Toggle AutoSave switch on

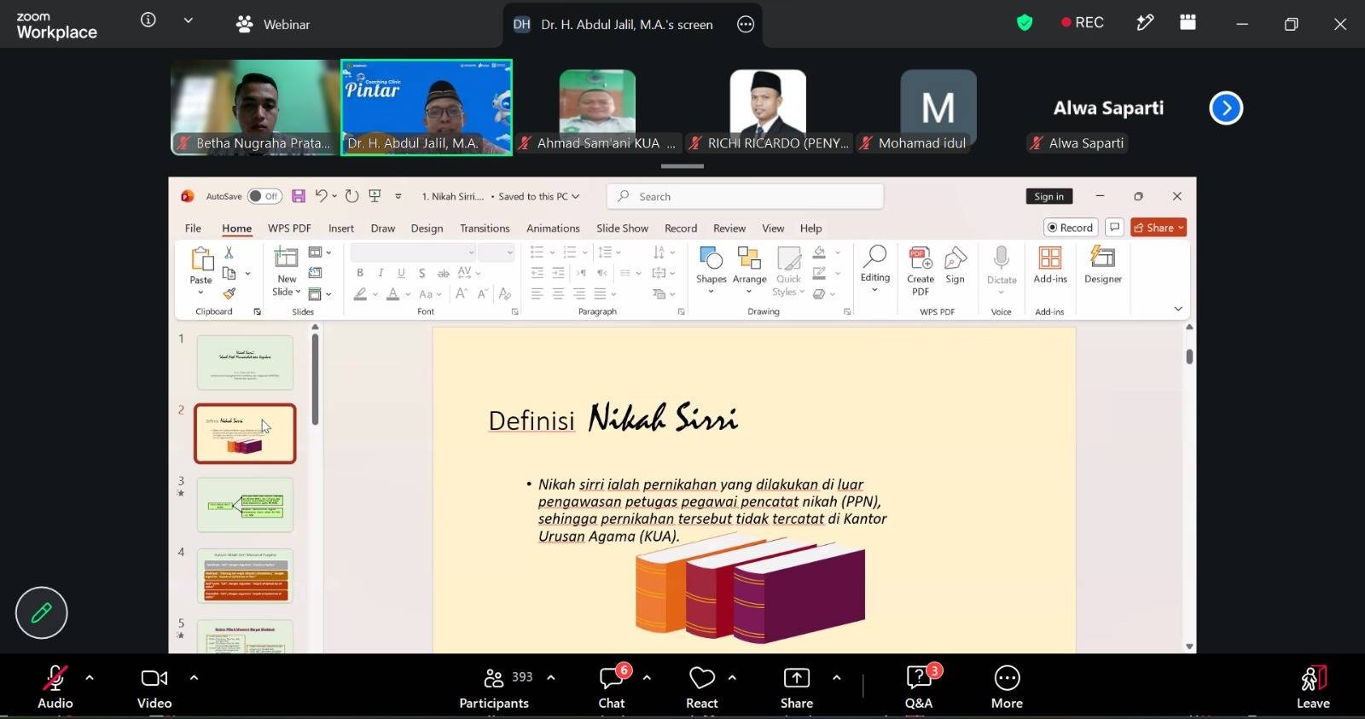[x=264, y=196]
